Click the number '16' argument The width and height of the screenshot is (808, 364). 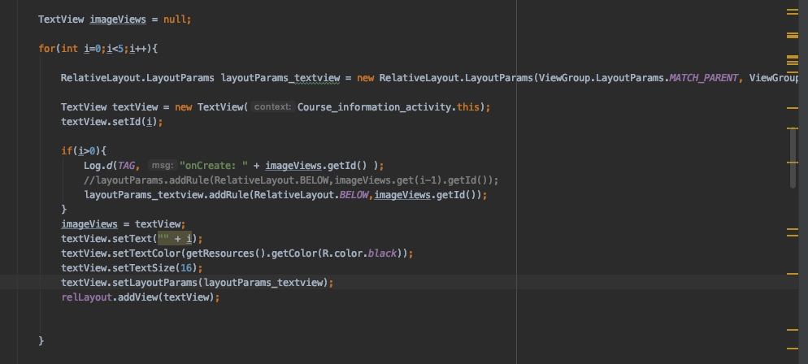186,268
